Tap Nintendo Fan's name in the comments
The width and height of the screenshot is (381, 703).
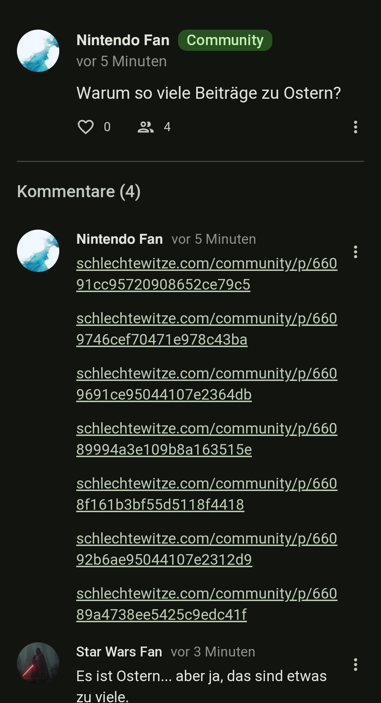coord(120,239)
